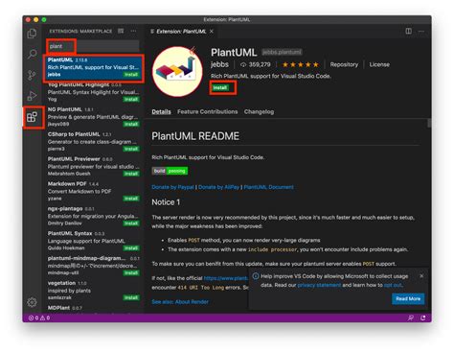Open notifications bell in status bar

coord(423,317)
